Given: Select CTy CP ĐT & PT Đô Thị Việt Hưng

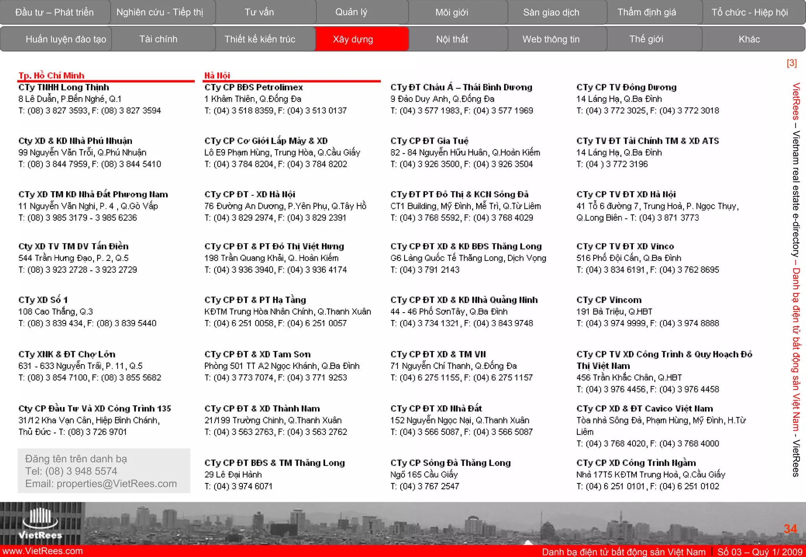Looking at the screenshot, I should coord(274,246).
